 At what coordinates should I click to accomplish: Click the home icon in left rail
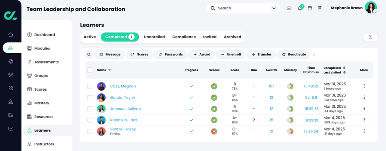pyautogui.click(x=11, y=35)
